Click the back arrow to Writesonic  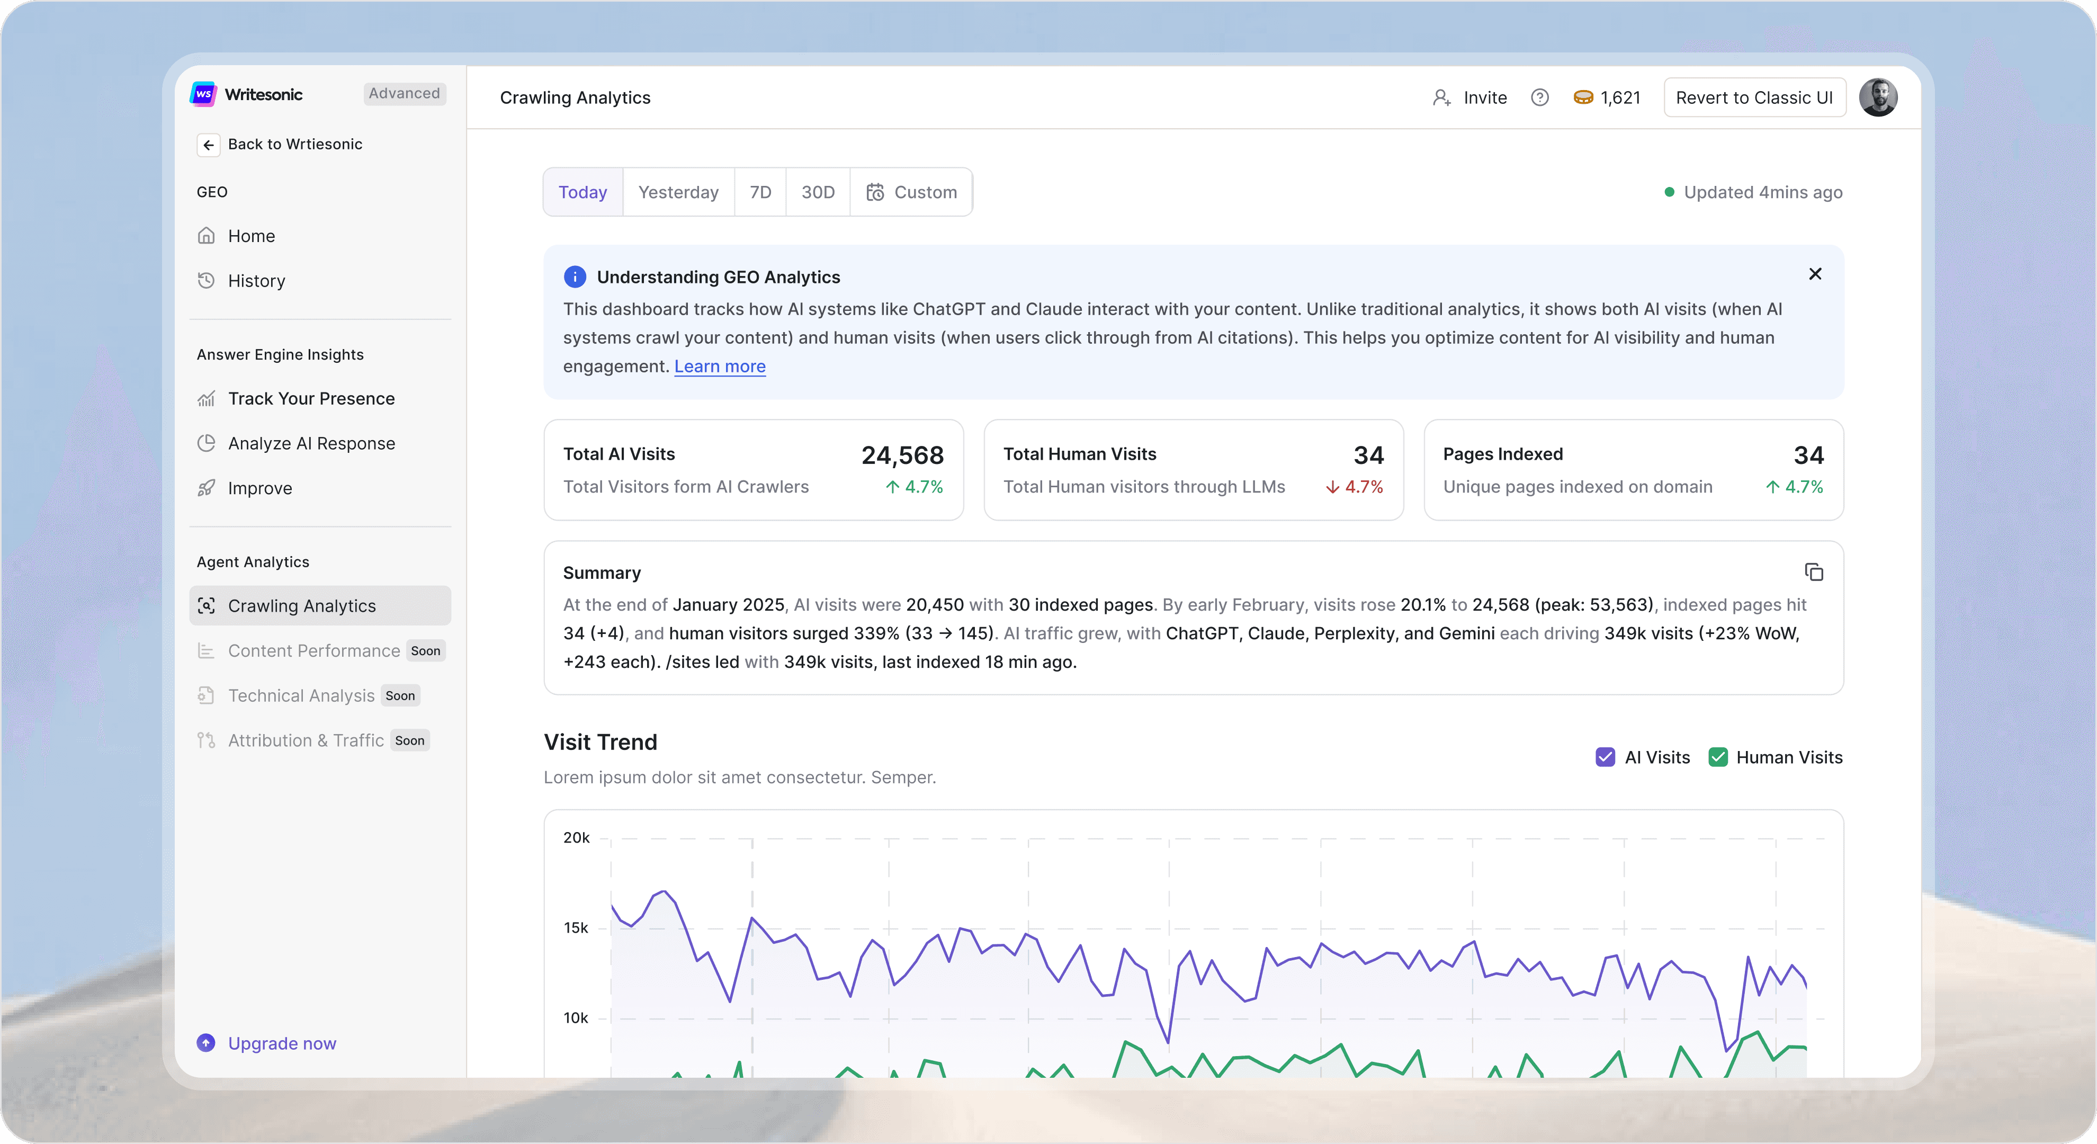click(209, 145)
